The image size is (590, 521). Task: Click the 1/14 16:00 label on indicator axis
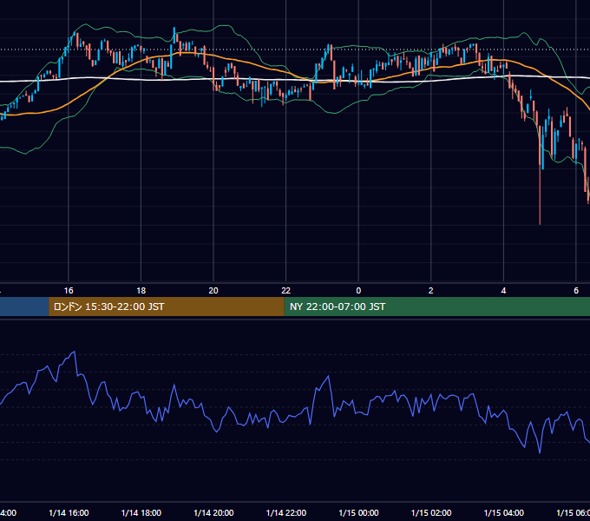[x=69, y=513]
